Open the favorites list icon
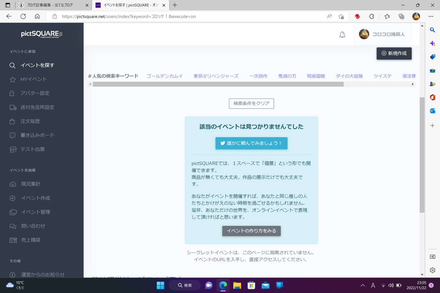This screenshot has height=293, width=440. [x=387, y=16]
